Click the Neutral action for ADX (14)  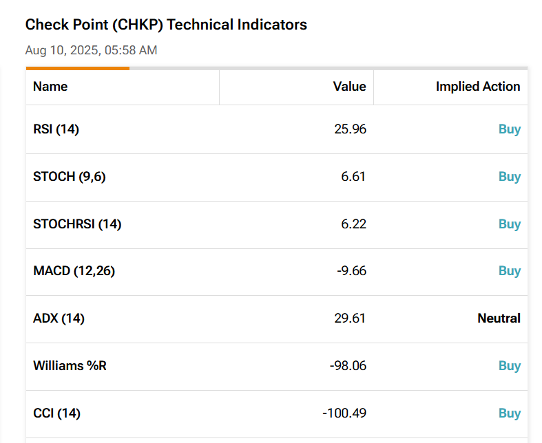pos(499,318)
